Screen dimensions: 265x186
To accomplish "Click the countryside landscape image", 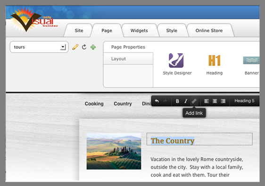I will [114, 152].
